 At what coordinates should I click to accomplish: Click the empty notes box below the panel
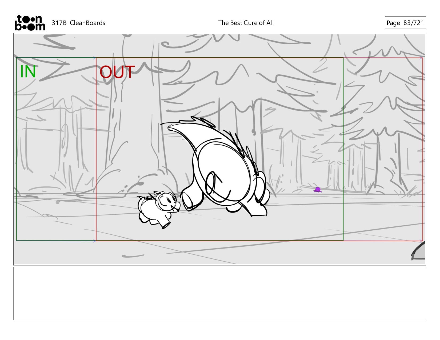(x=219, y=293)
